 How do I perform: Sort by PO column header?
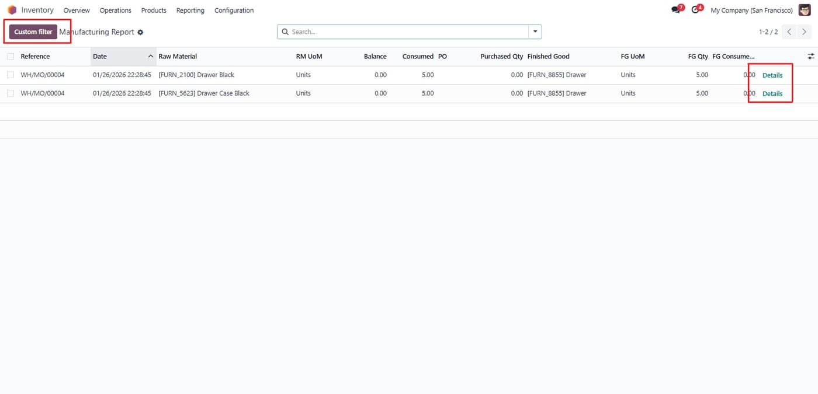pyautogui.click(x=442, y=57)
